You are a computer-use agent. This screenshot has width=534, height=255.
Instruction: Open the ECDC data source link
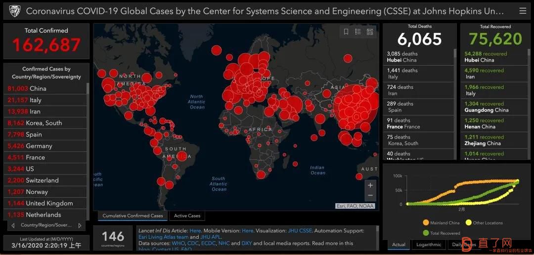209,243
